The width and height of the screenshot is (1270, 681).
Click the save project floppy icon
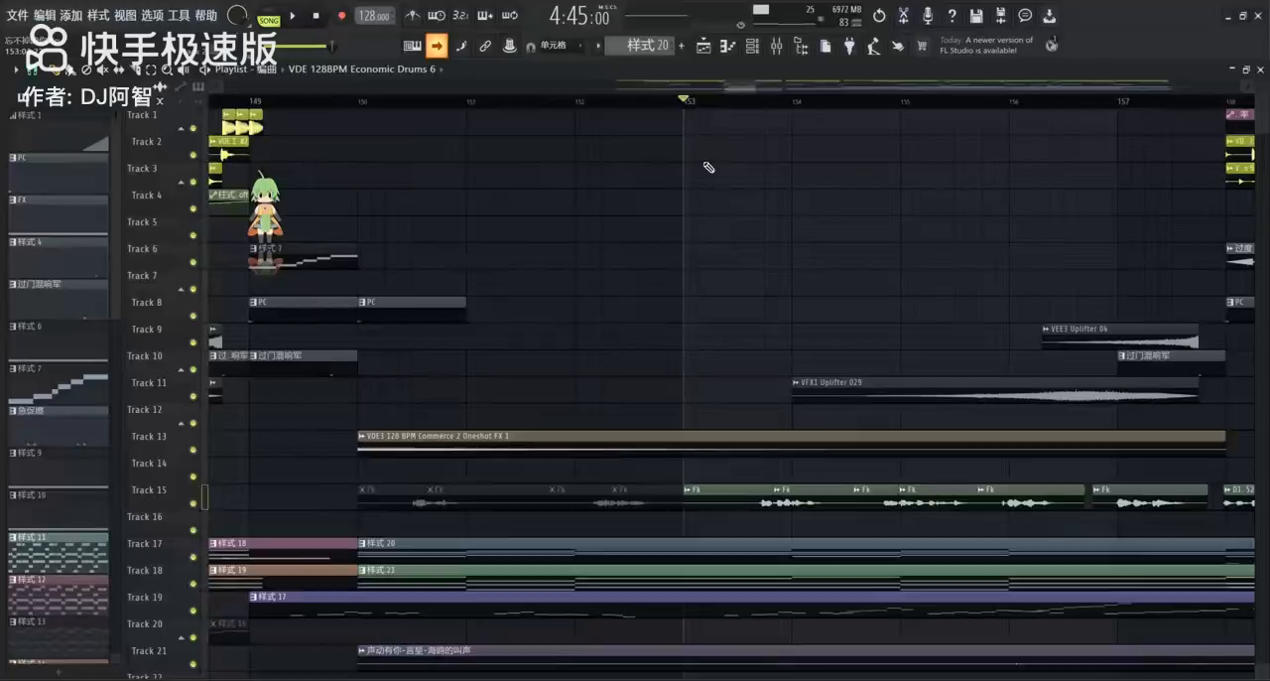pyautogui.click(x=976, y=16)
